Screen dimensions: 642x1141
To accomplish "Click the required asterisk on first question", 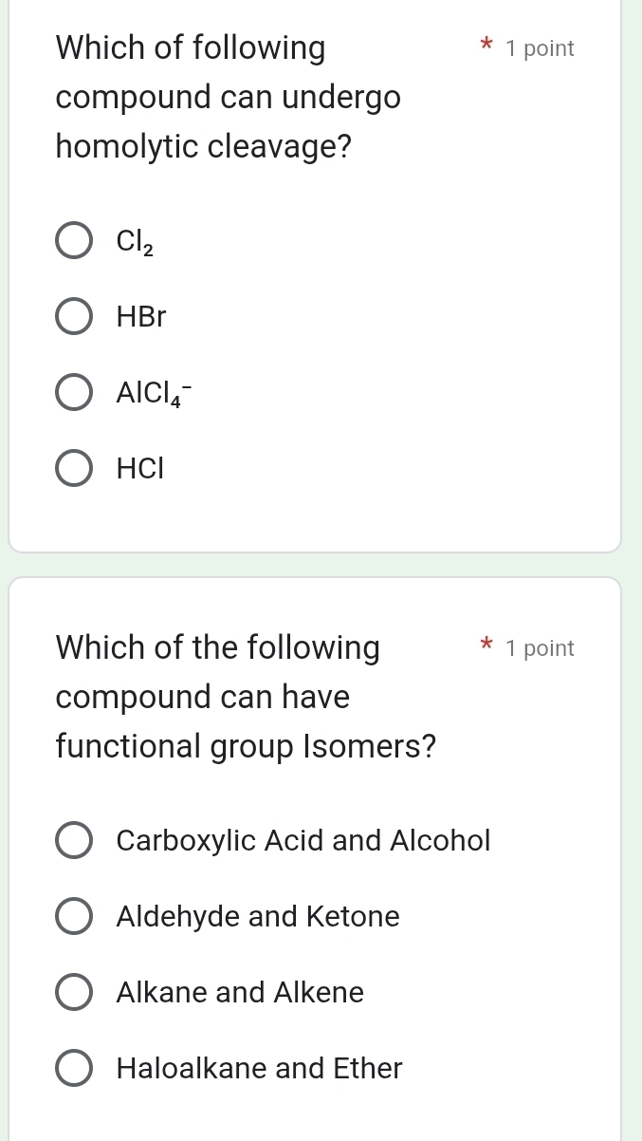I will pos(485,46).
